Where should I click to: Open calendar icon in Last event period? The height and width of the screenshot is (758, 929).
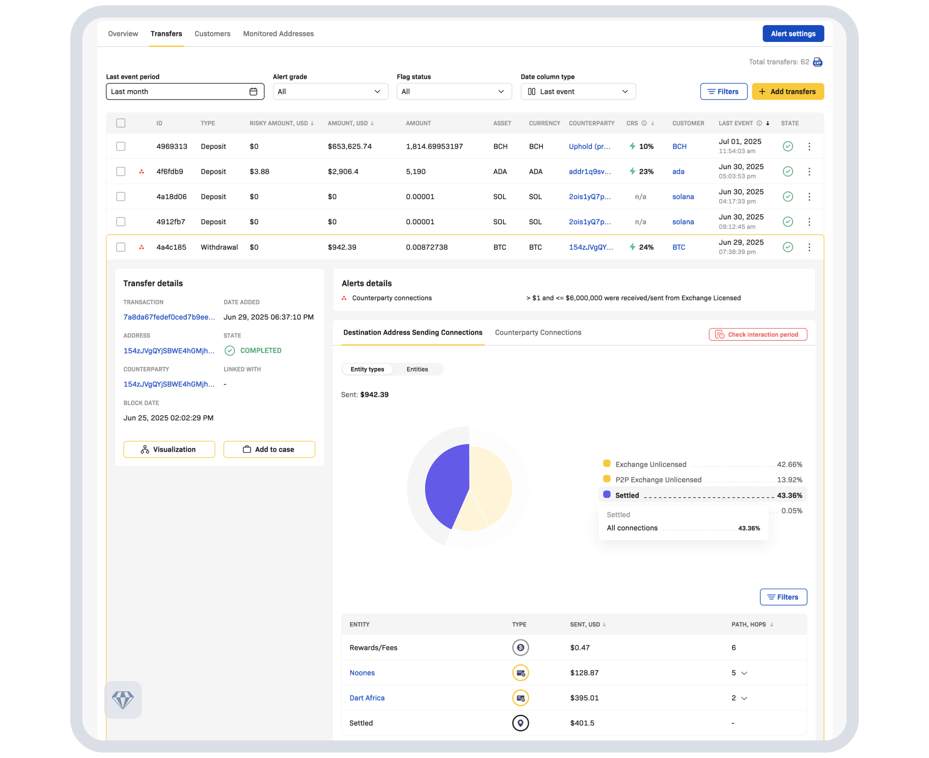tap(253, 91)
